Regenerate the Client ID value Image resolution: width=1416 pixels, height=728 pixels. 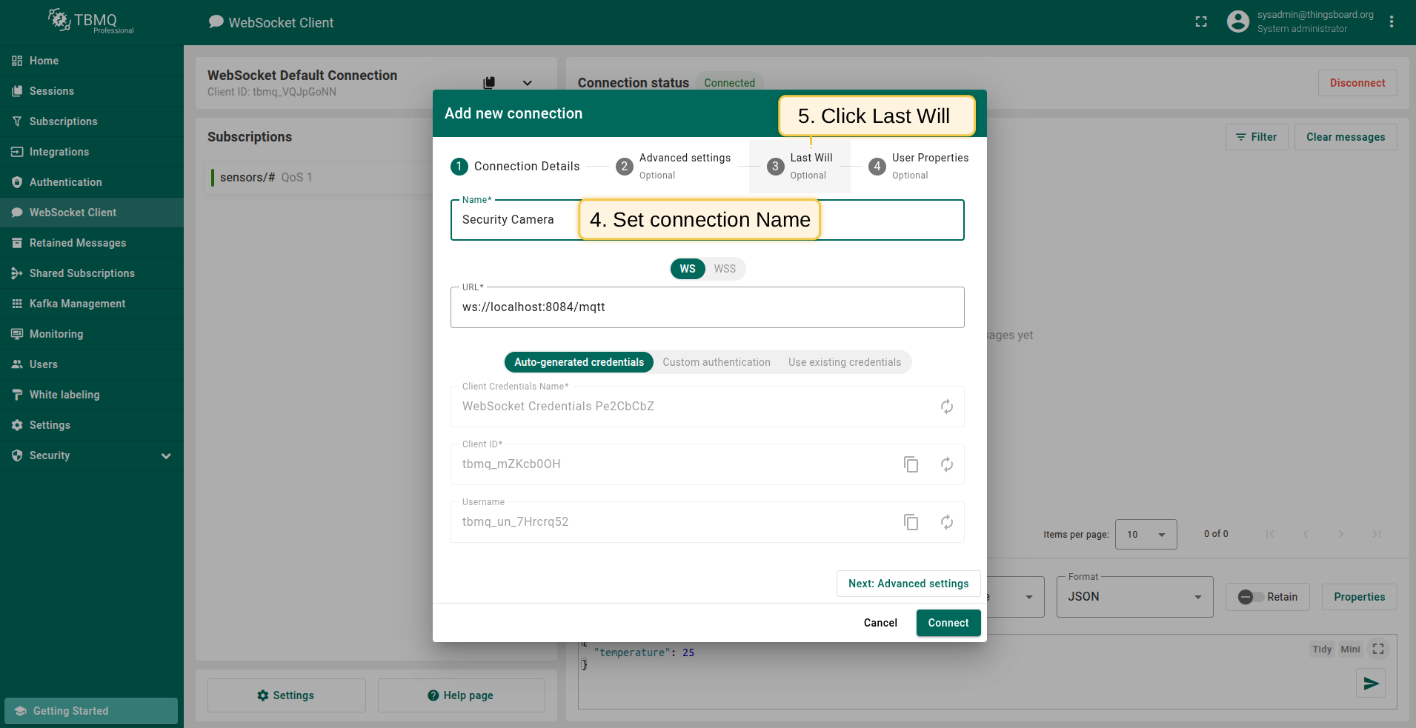click(946, 464)
